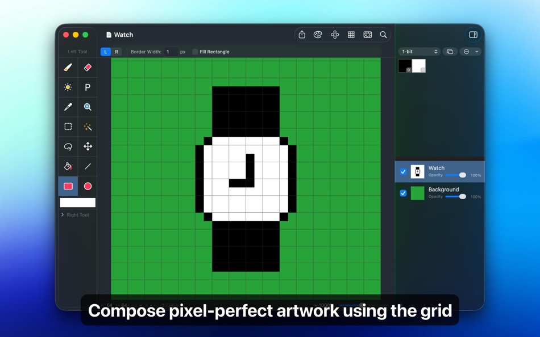Select the Eyedropper tool
The height and width of the screenshot is (337, 540).
tap(68, 107)
